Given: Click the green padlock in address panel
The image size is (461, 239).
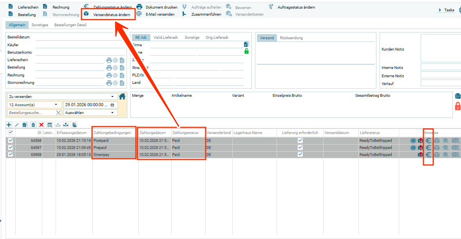Looking at the screenshot, I should [246, 51].
